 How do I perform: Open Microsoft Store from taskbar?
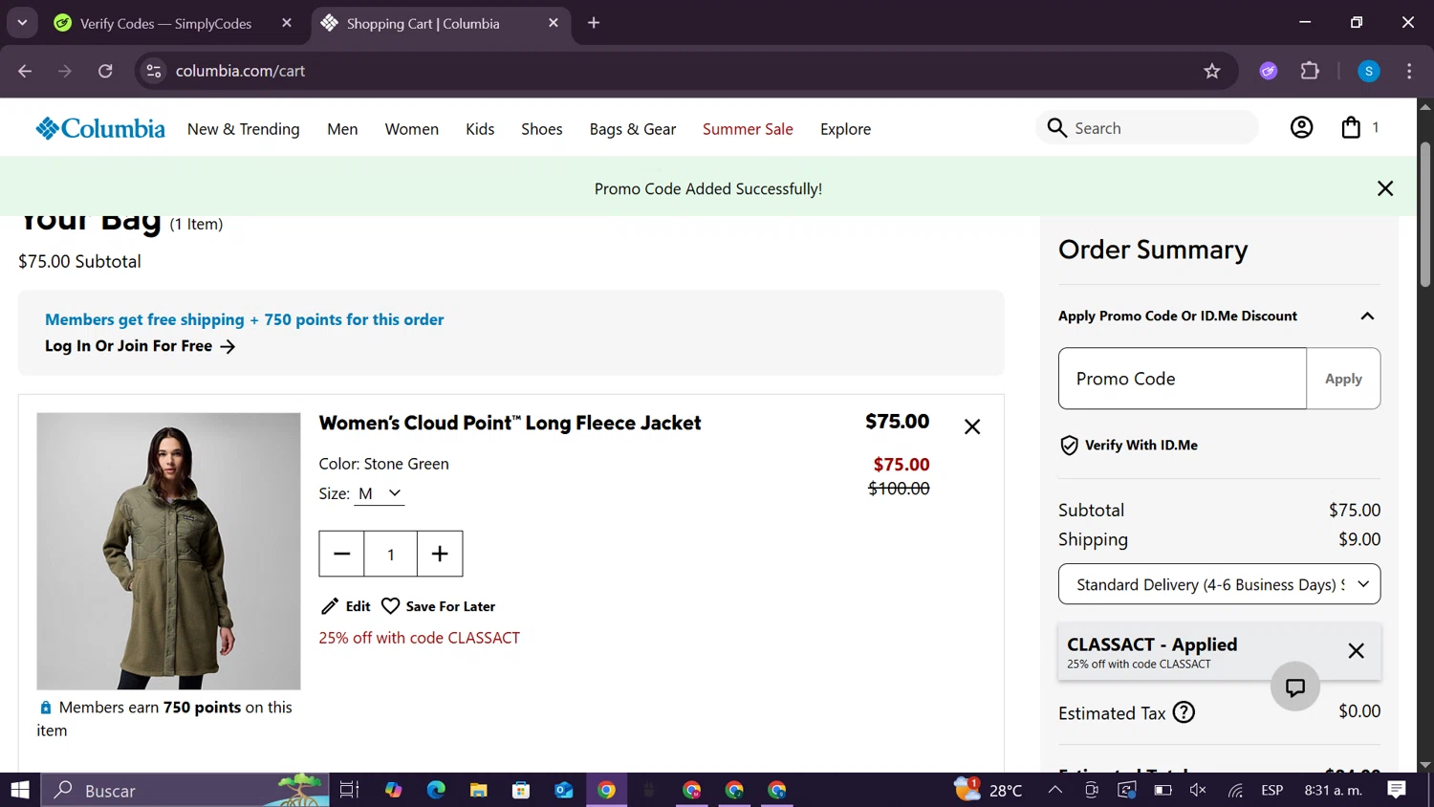521,790
